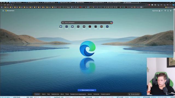Select the Подборка feed tab

point(37,94)
